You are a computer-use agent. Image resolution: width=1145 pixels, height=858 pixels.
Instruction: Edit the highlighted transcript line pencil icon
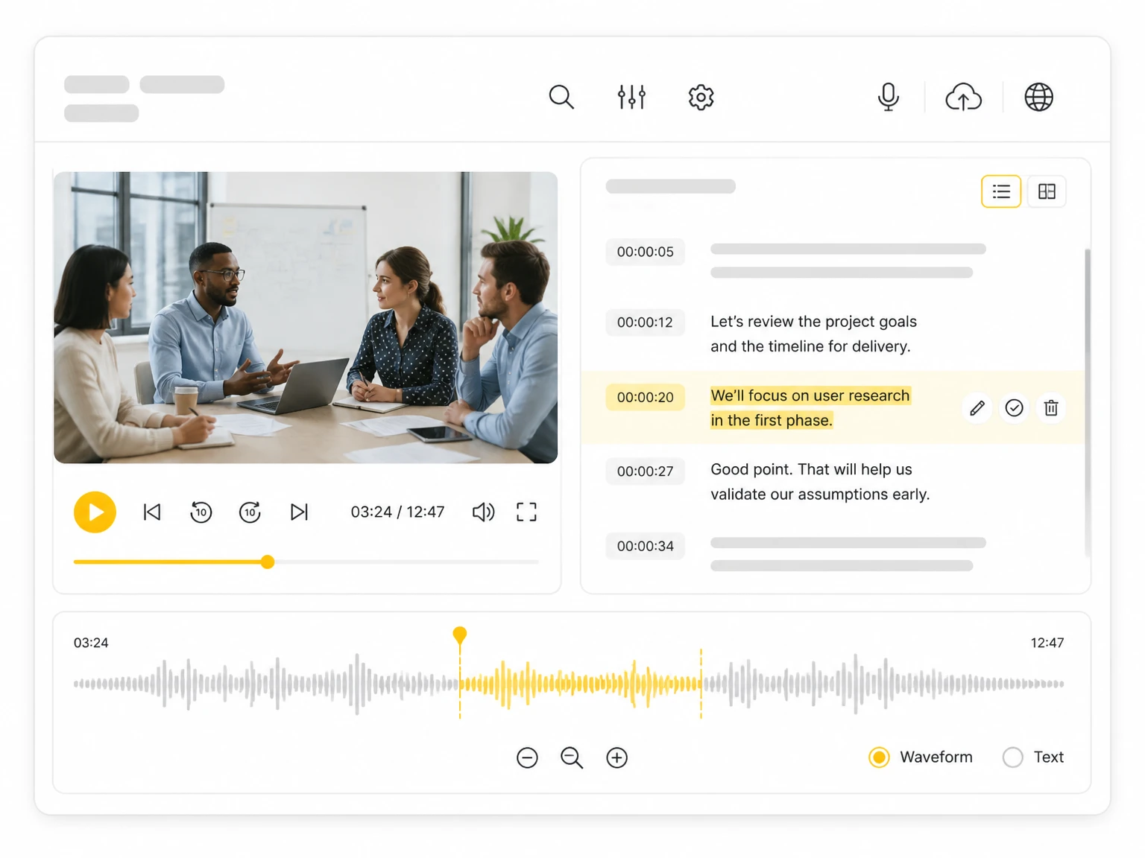click(x=977, y=408)
